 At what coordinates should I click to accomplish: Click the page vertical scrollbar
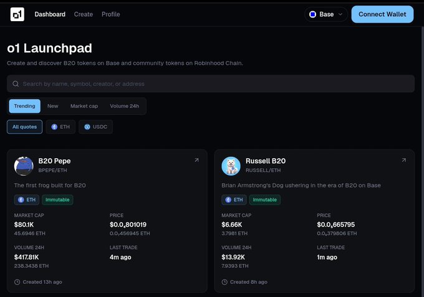click(x=422, y=161)
